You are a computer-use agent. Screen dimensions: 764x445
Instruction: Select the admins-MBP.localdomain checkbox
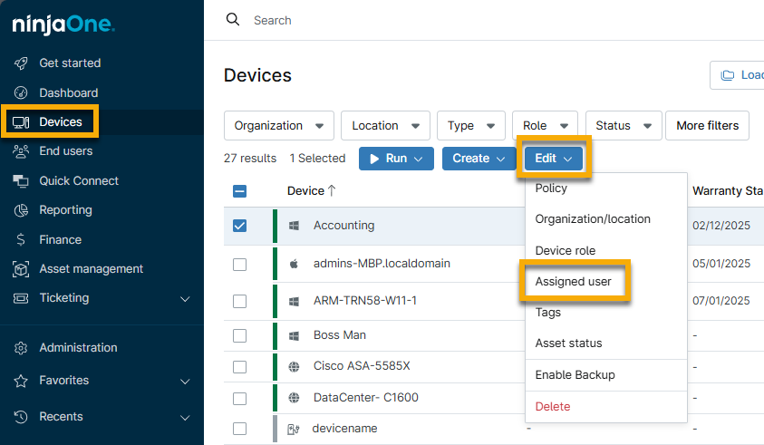point(240,264)
